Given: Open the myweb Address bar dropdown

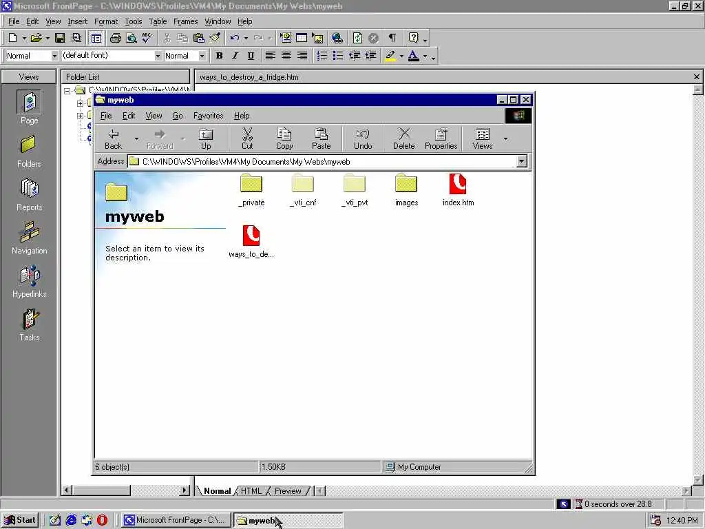Looking at the screenshot, I should [x=522, y=161].
